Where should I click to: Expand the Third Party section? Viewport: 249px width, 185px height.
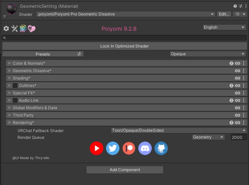(x=9, y=115)
